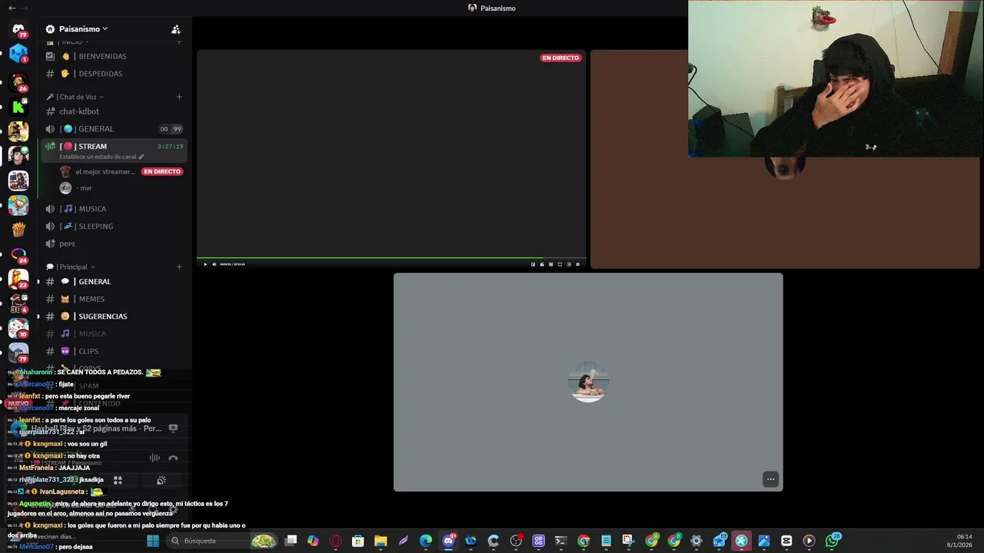Screen dimensions: 984x553
Task: Open File Explorer from taskbar
Action: pyautogui.click(x=380, y=541)
